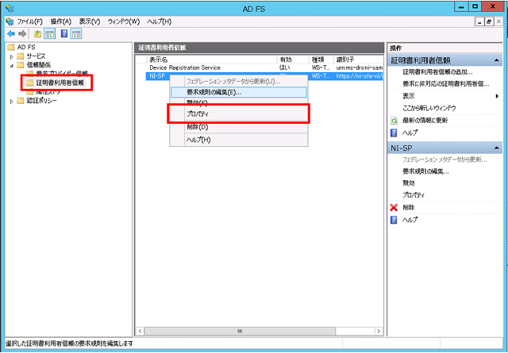Choose 要求規則の編集(E)... in context menu

pos(239,92)
